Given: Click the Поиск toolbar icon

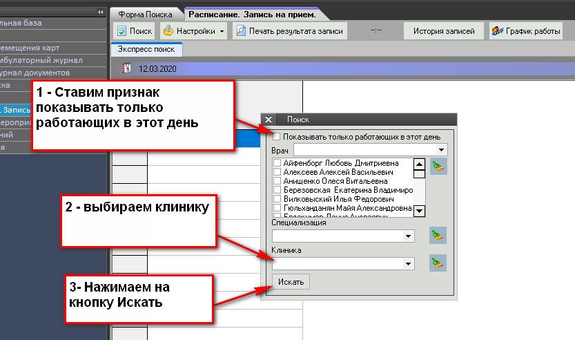Looking at the screenshot, I should pos(122,31).
